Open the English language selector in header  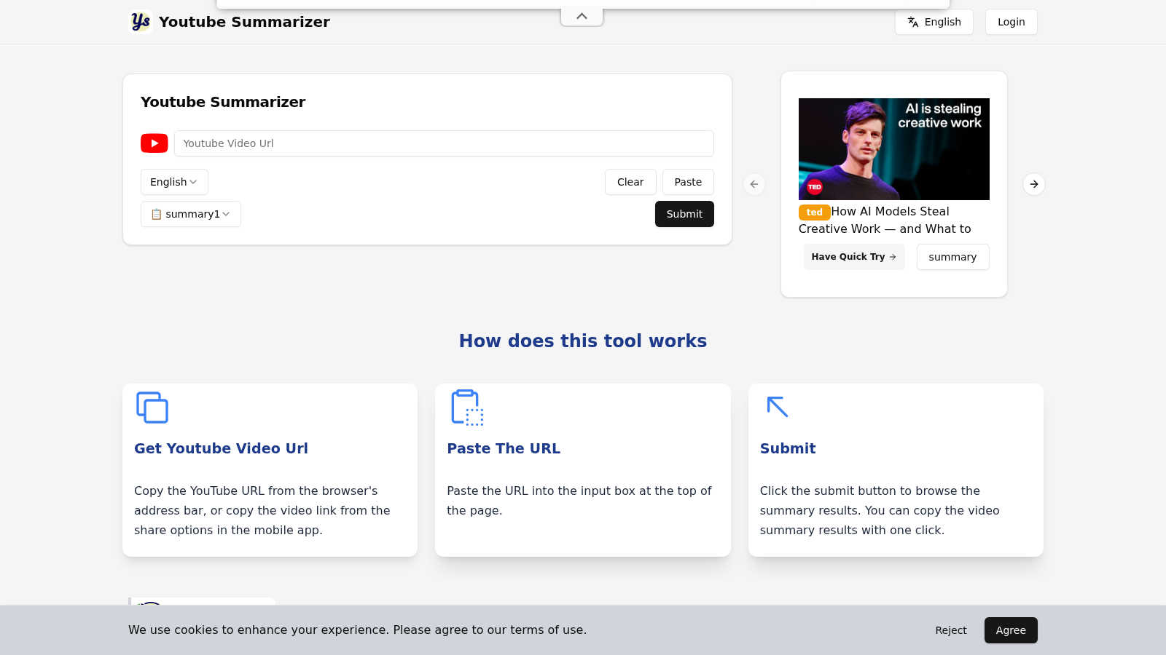934,22
